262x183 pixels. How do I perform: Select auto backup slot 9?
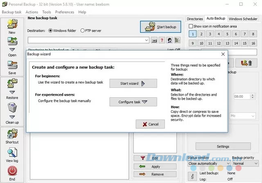click(193, 43)
